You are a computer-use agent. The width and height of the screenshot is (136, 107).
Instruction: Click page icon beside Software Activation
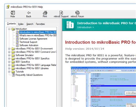(17, 45)
